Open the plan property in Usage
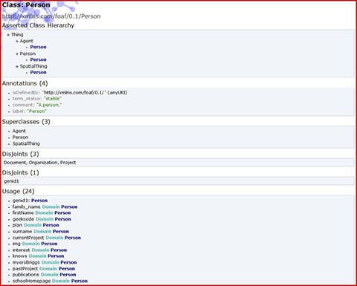 pyautogui.click(x=17, y=225)
